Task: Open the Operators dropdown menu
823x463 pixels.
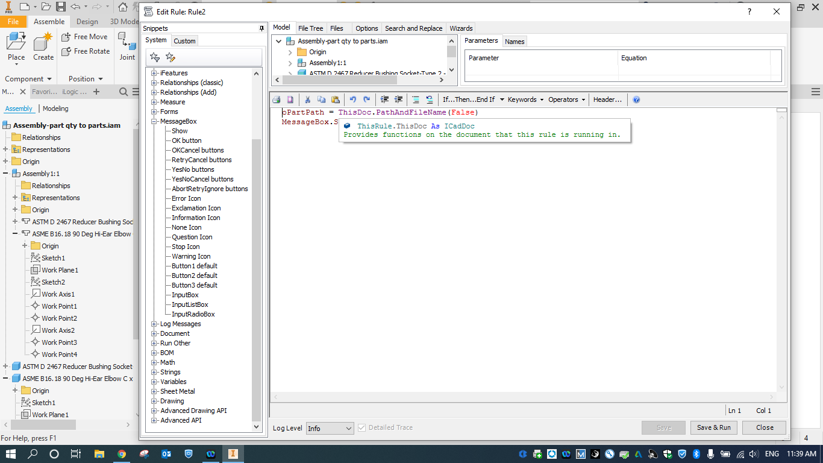Action: tap(567, 99)
